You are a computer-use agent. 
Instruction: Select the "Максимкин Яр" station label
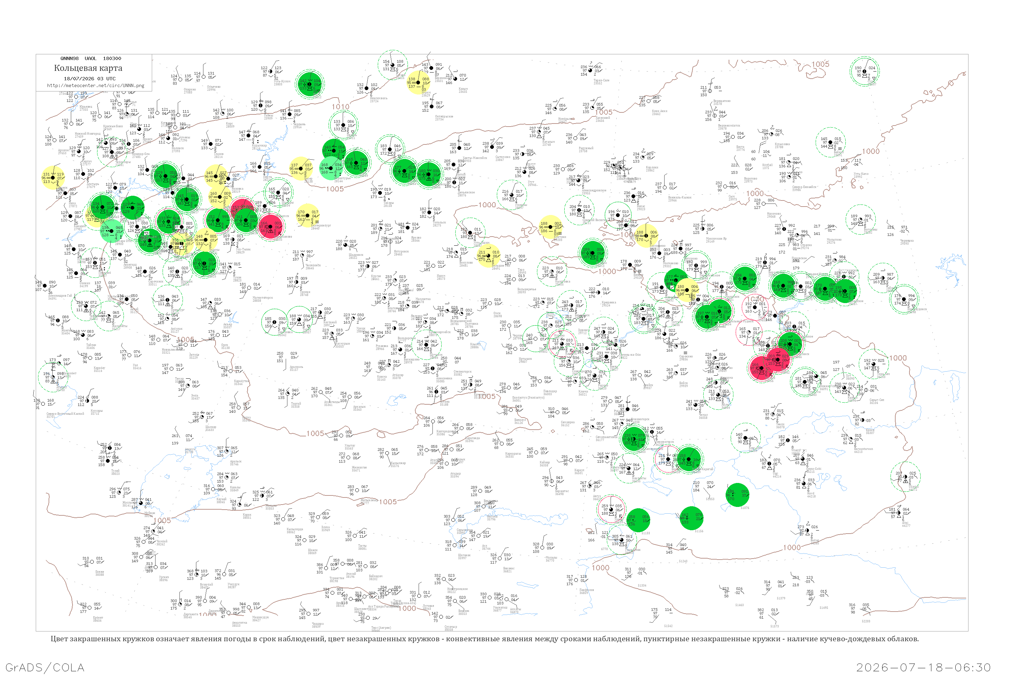tap(716, 239)
